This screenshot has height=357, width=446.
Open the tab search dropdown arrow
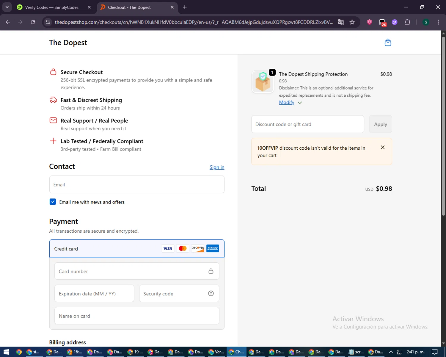[x=7, y=7]
